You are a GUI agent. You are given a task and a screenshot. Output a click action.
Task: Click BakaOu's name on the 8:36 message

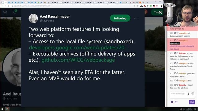(183, 85)
